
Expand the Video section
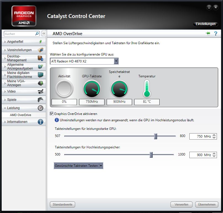tap(5, 91)
